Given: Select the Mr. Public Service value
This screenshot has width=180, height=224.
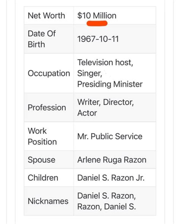Looking at the screenshot, I should tap(110, 136).
